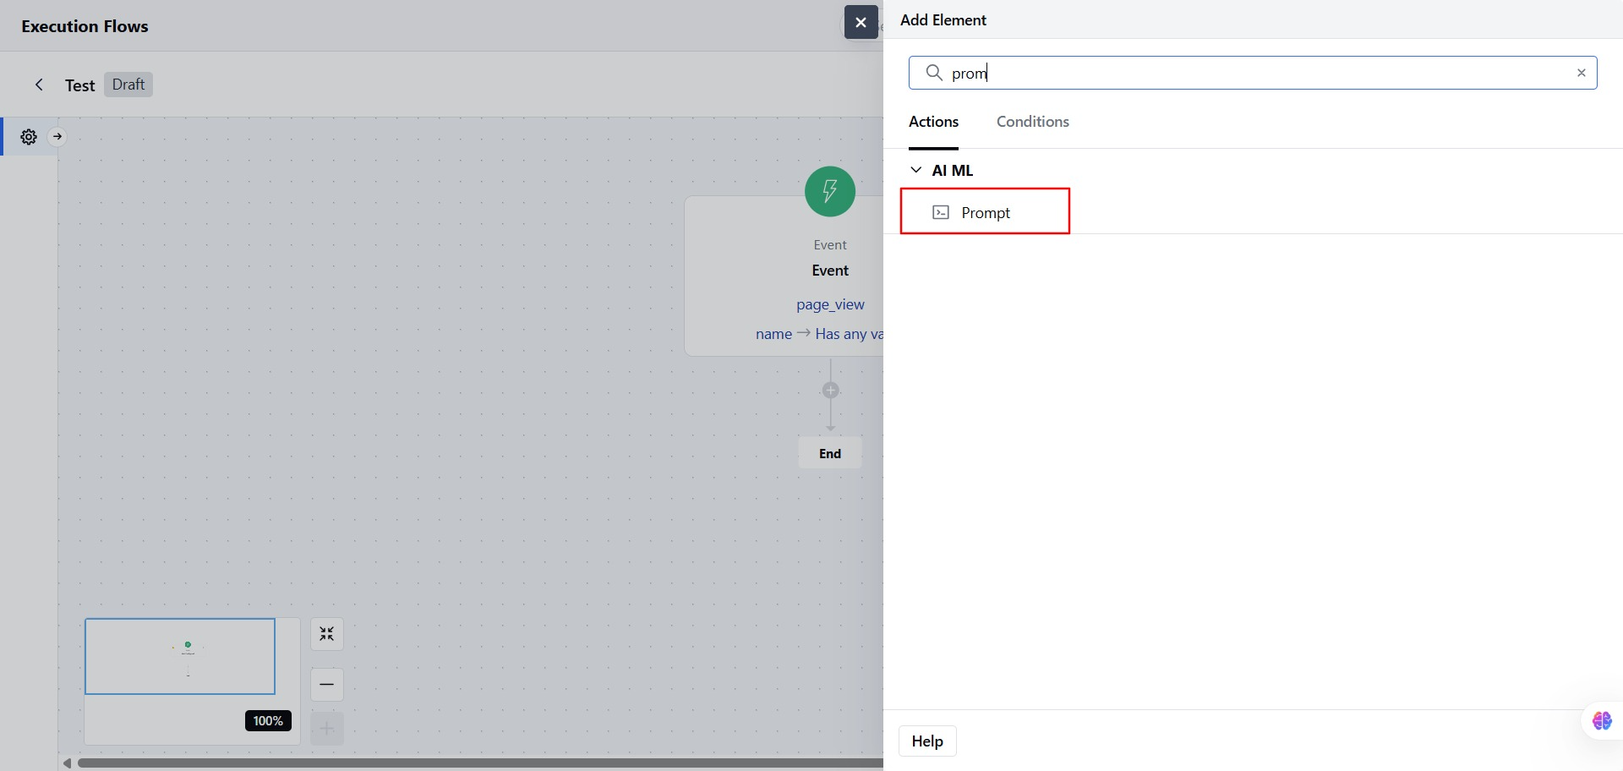
Task: Zoom in with plus button
Action: [x=327, y=729]
